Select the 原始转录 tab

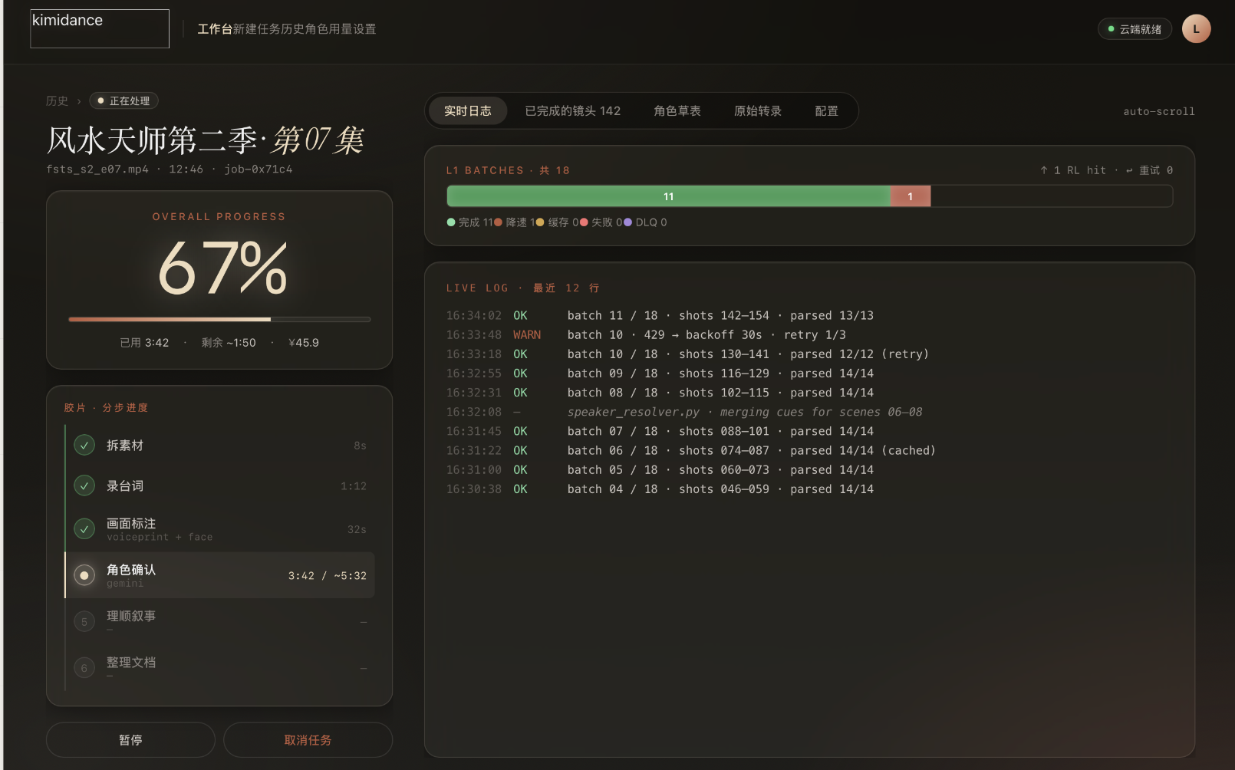pos(758,111)
